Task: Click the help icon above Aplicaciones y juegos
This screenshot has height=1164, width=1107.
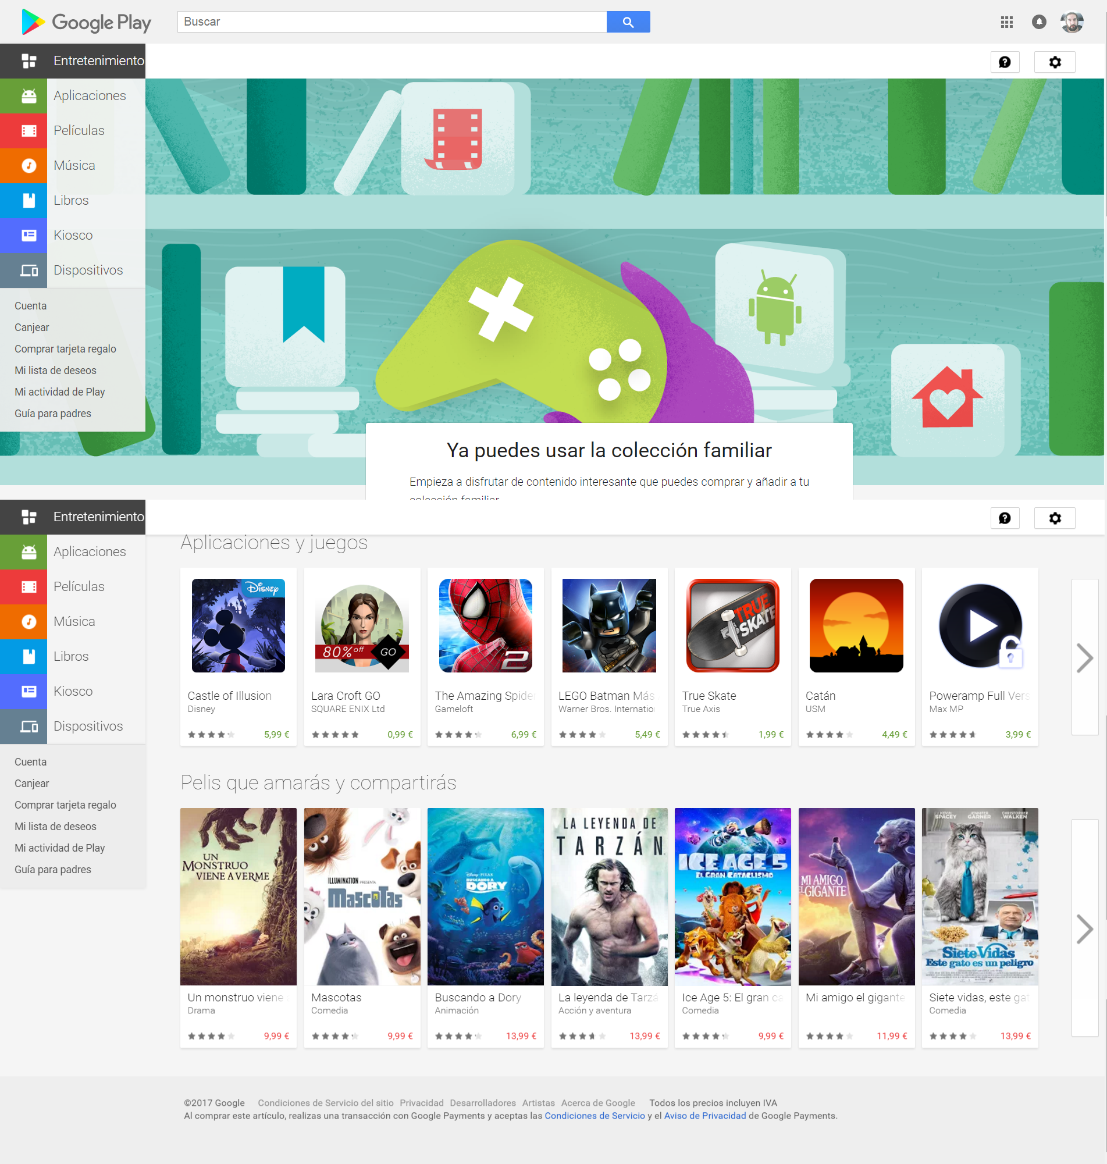Action: point(1005,518)
